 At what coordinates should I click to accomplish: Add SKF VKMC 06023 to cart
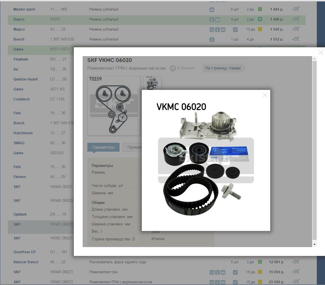click(296, 282)
